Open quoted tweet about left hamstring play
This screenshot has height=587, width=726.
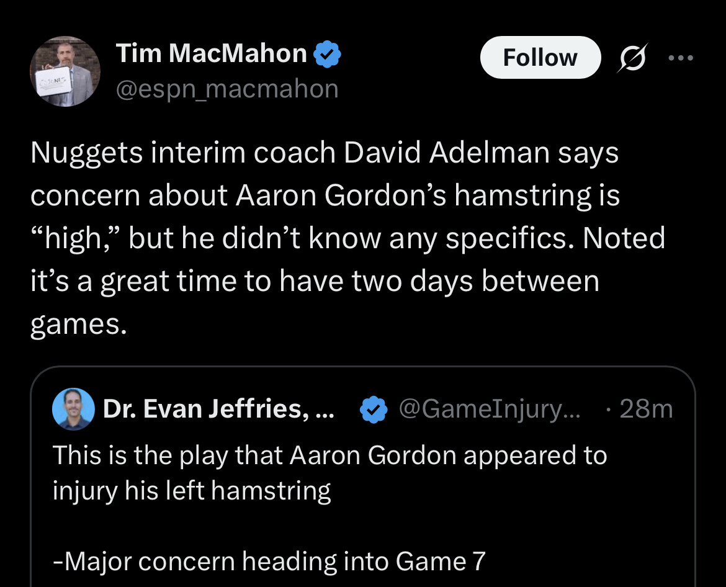pos(362,490)
